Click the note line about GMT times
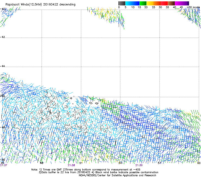 click(x=86, y=170)
